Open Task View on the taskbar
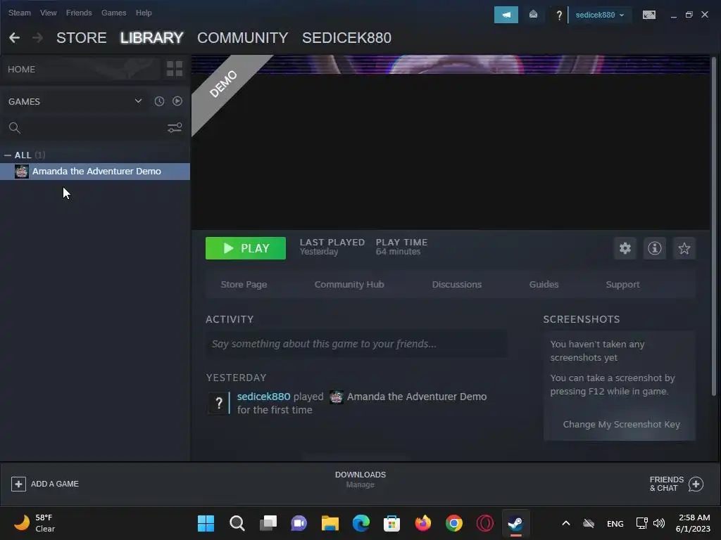The image size is (721, 540). point(268,523)
